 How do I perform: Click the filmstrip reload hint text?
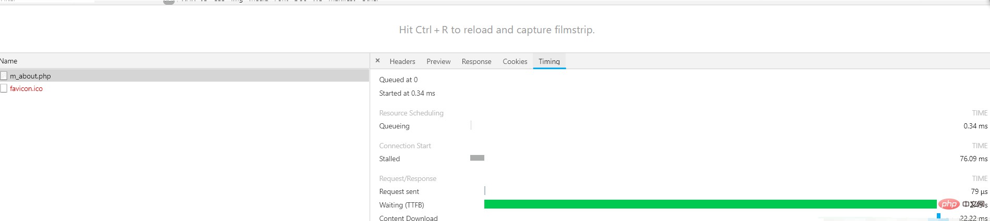pyautogui.click(x=496, y=30)
